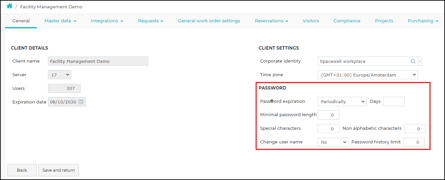Click the Users field showing 307
Screen dimensions: 445x180
[64, 89]
